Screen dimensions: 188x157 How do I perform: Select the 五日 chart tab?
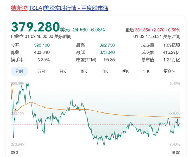41,71
